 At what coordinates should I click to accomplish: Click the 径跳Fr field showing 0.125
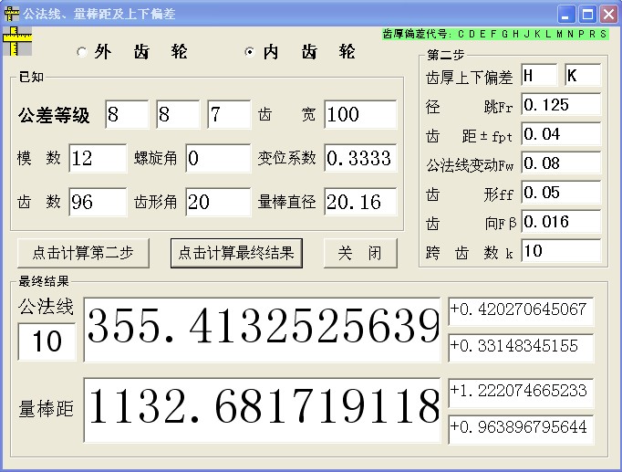click(x=561, y=105)
